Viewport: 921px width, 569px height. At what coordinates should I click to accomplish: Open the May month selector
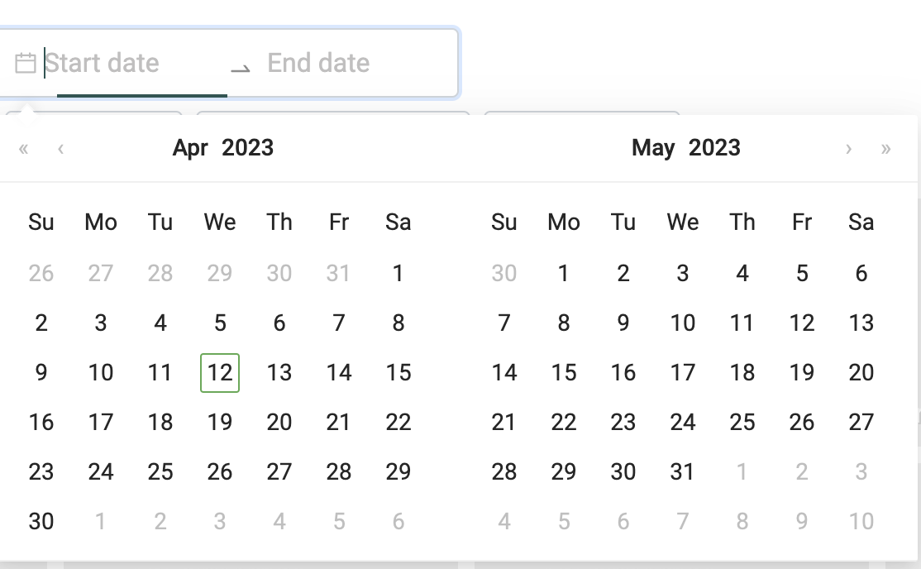(x=653, y=148)
